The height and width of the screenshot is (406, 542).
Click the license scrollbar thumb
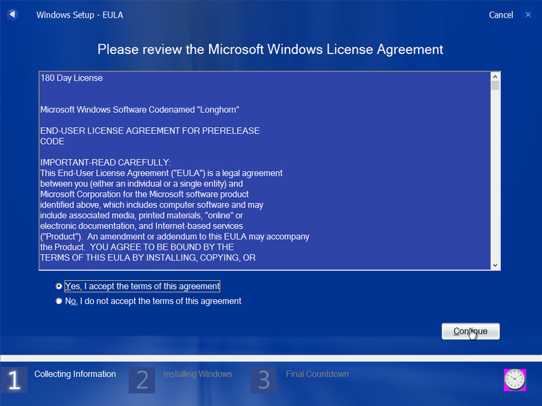(495, 85)
